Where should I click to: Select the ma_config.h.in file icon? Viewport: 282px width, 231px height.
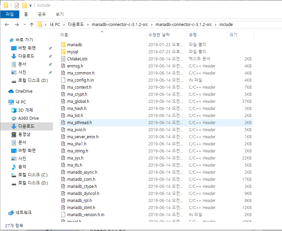[63, 80]
